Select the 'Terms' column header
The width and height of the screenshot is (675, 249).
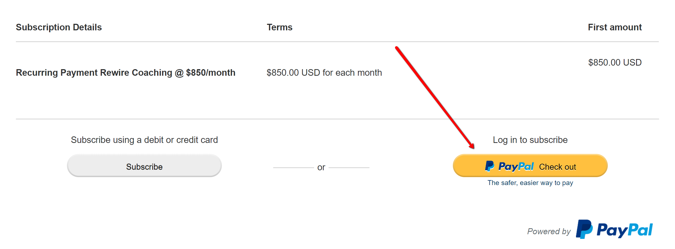[279, 27]
